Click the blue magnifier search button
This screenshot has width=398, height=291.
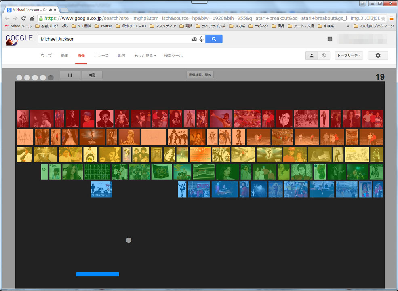point(214,39)
